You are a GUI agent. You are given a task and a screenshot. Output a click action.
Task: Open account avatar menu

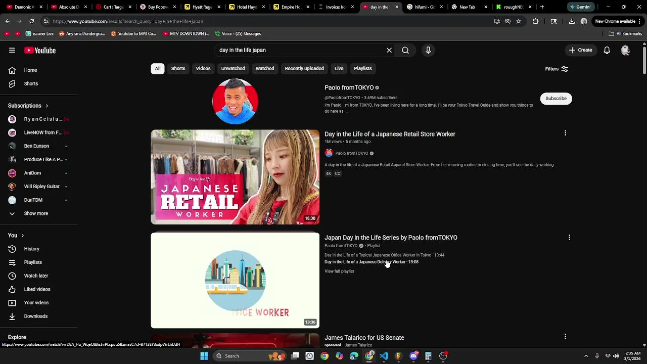(x=626, y=50)
